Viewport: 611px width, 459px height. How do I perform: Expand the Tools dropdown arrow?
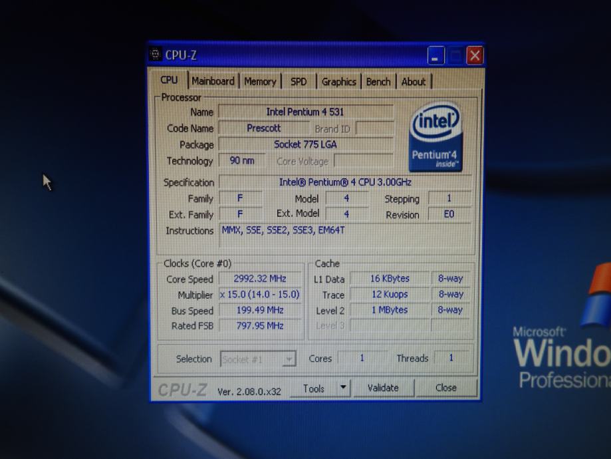[343, 388]
